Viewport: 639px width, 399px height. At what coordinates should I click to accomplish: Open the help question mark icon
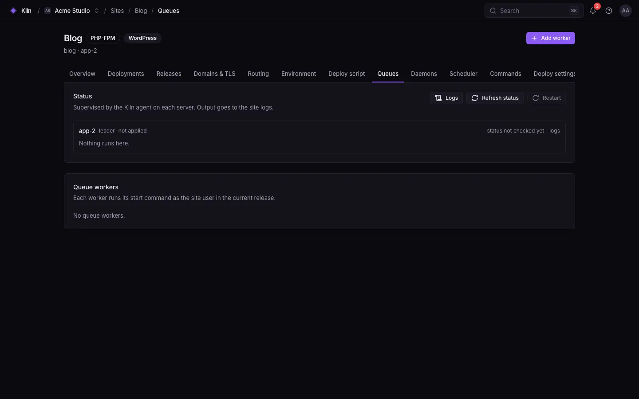pyautogui.click(x=609, y=11)
